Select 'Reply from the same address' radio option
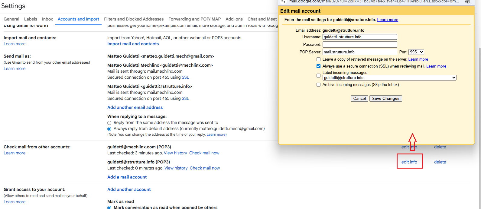This screenshot has width=481, height=209. click(109, 123)
